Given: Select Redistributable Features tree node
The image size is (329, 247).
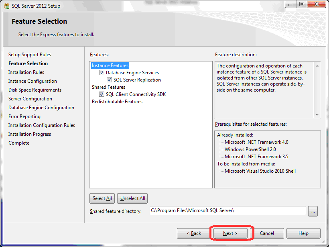Looking at the screenshot, I should [117, 102].
